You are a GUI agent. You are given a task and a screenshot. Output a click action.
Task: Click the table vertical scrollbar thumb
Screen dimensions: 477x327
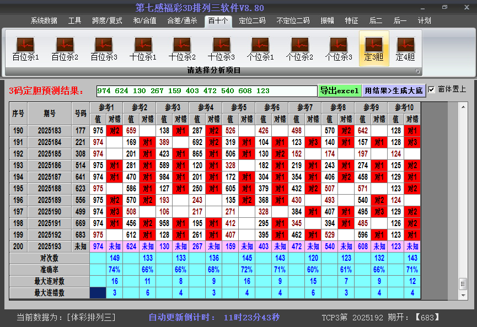463,284
